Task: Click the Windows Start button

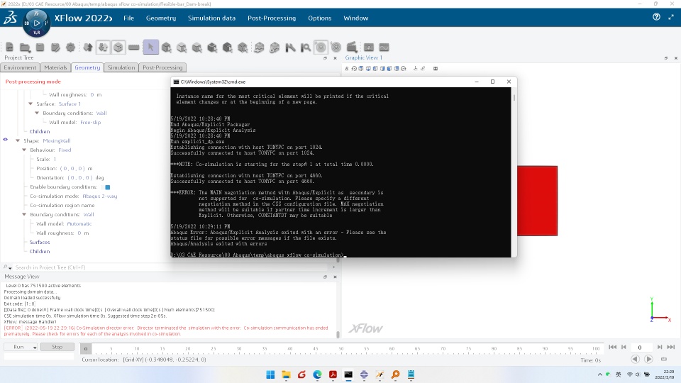Action: point(270,374)
